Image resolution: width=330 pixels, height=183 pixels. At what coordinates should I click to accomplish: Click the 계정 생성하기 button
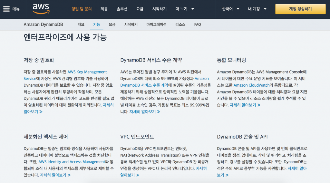point(300,9)
